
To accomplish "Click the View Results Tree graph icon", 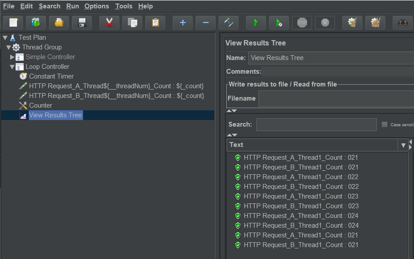I will [x=23, y=116].
